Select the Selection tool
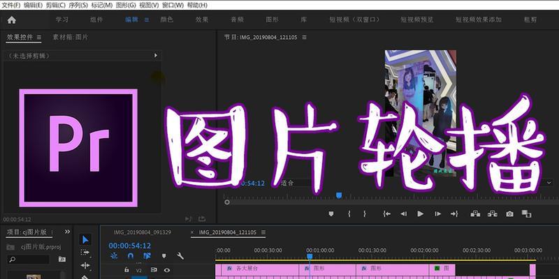The width and height of the screenshot is (559, 279). coord(85,239)
